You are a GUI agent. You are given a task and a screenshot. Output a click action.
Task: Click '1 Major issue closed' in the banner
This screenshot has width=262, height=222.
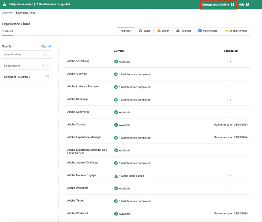(21, 4)
